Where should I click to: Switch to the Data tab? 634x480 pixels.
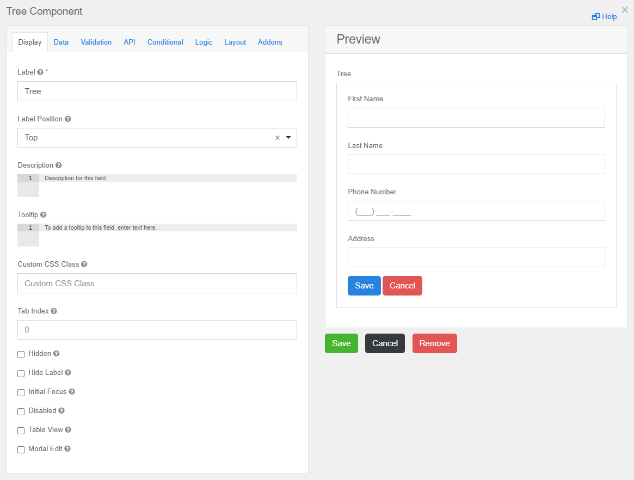61,42
